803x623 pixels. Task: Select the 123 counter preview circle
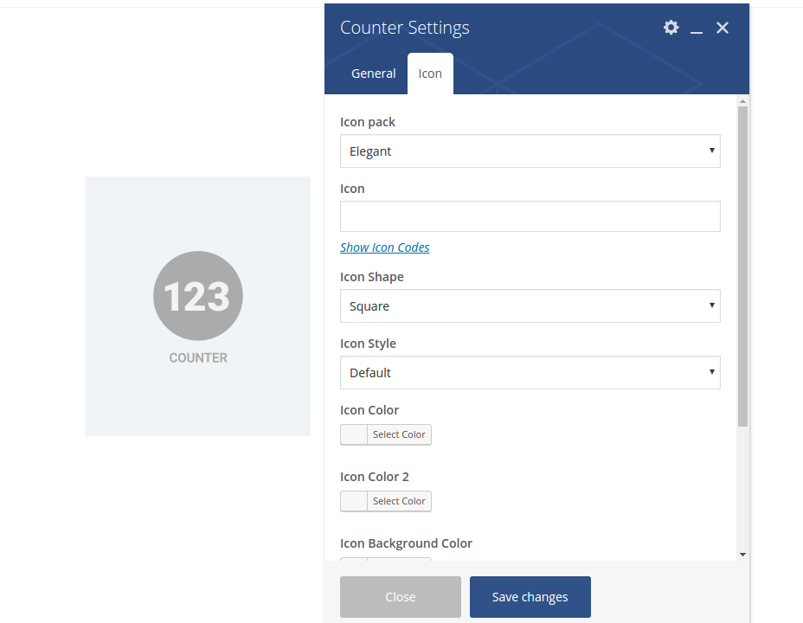point(198,296)
